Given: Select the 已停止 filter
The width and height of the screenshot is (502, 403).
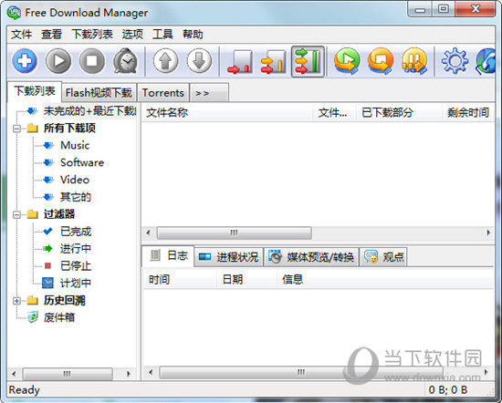Looking at the screenshot, I should point(76,266).
